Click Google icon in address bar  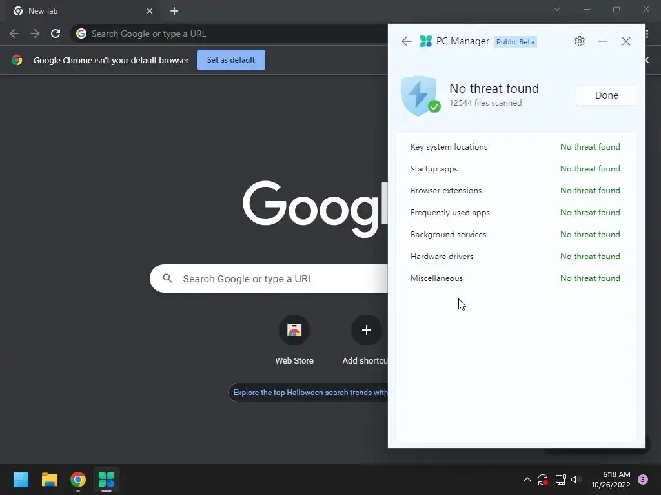tap(81, 34)
